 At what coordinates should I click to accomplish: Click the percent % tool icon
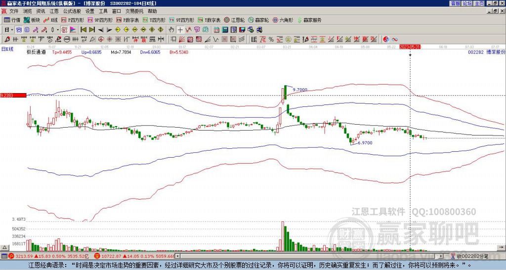271,39
